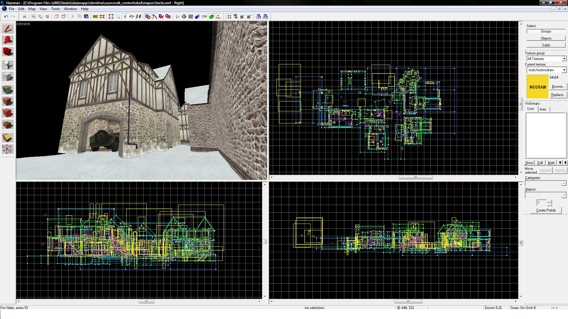This screenshot has height=319, width=568.
Task: Open the View menu
Action: click(x=43, y=9)
